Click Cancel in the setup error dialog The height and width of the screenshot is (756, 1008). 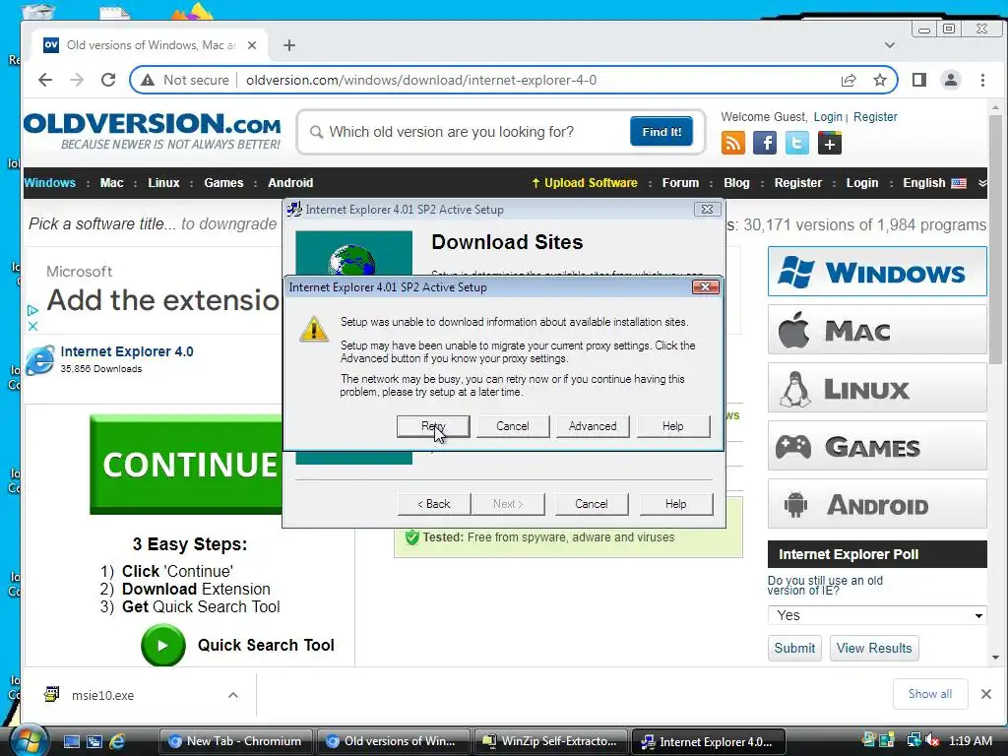(512, 426)
